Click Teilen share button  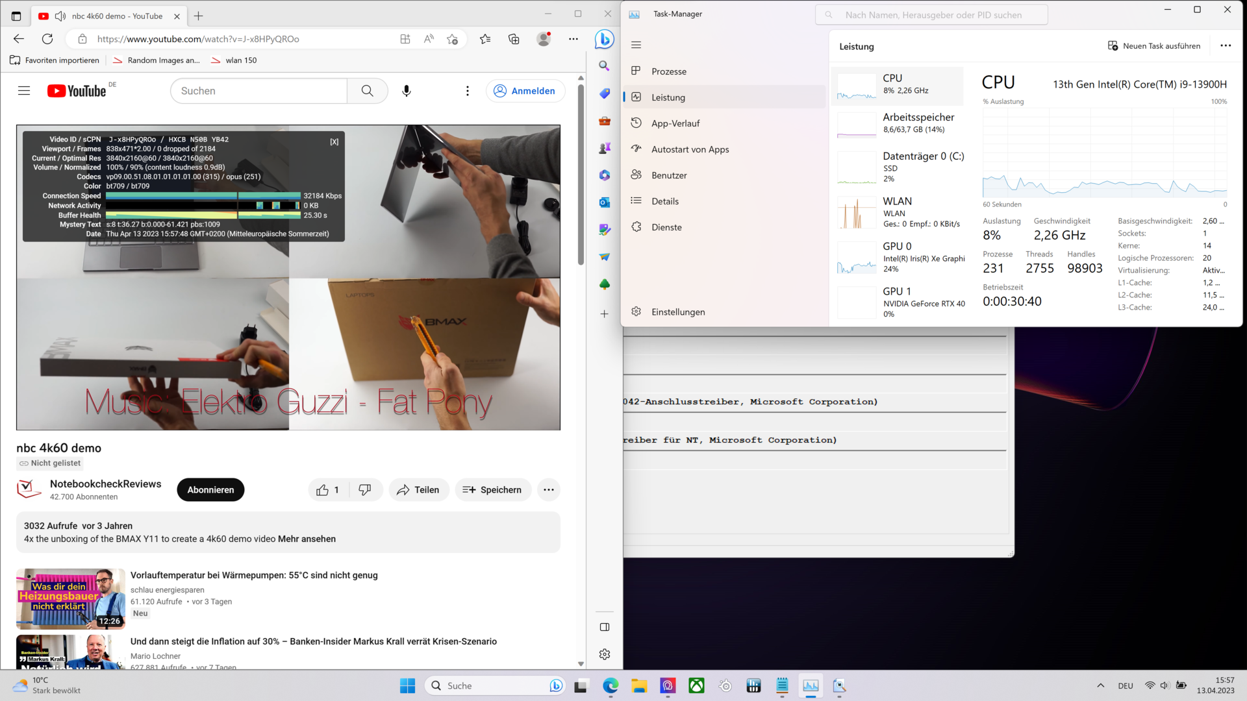[419, 490]
